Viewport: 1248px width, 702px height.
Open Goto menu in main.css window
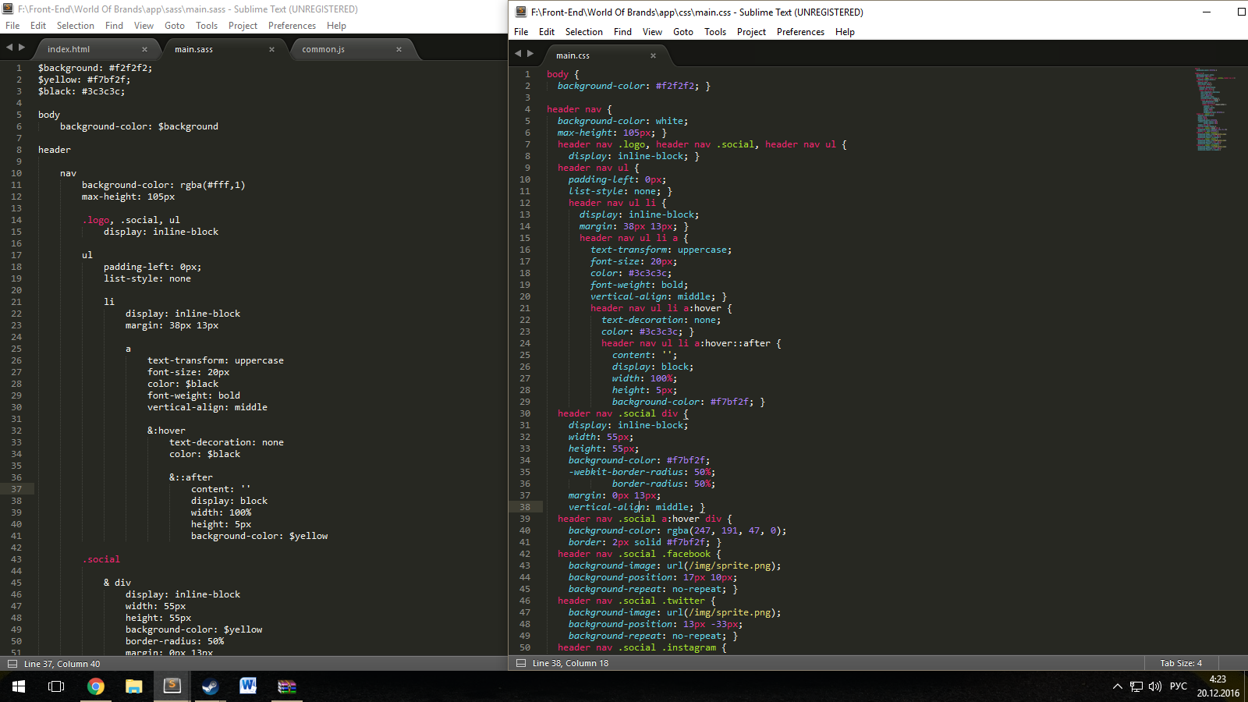683,32
